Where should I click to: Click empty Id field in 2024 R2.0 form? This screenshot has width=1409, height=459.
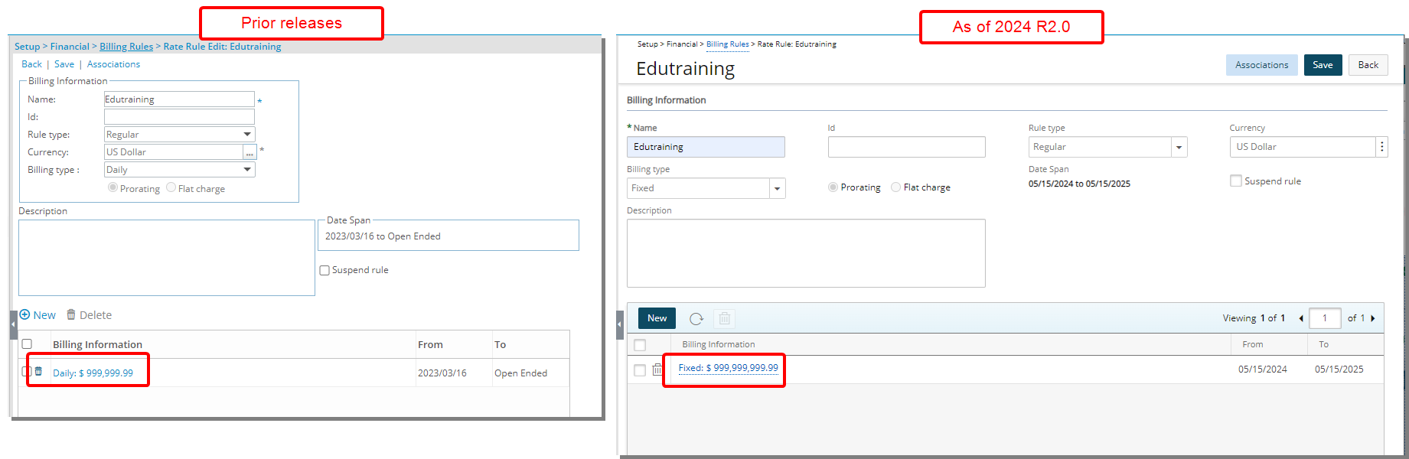coord(906,147)
